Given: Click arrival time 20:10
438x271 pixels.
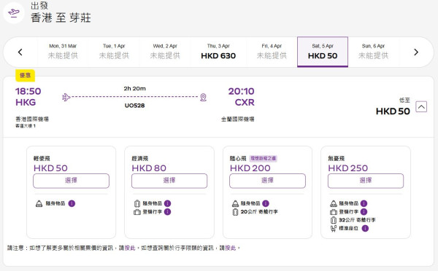Looking at the screenshot, I should [242, 91].
